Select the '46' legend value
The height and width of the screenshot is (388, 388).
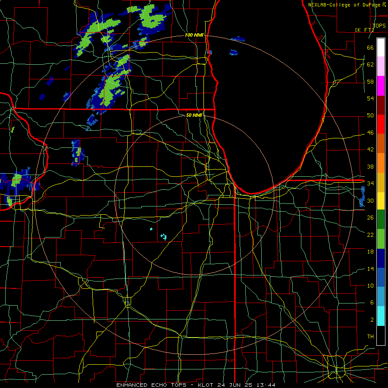coord(370,133)
